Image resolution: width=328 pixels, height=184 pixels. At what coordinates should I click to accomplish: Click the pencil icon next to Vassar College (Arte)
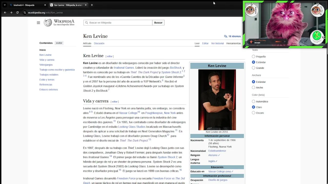(232, 171)
